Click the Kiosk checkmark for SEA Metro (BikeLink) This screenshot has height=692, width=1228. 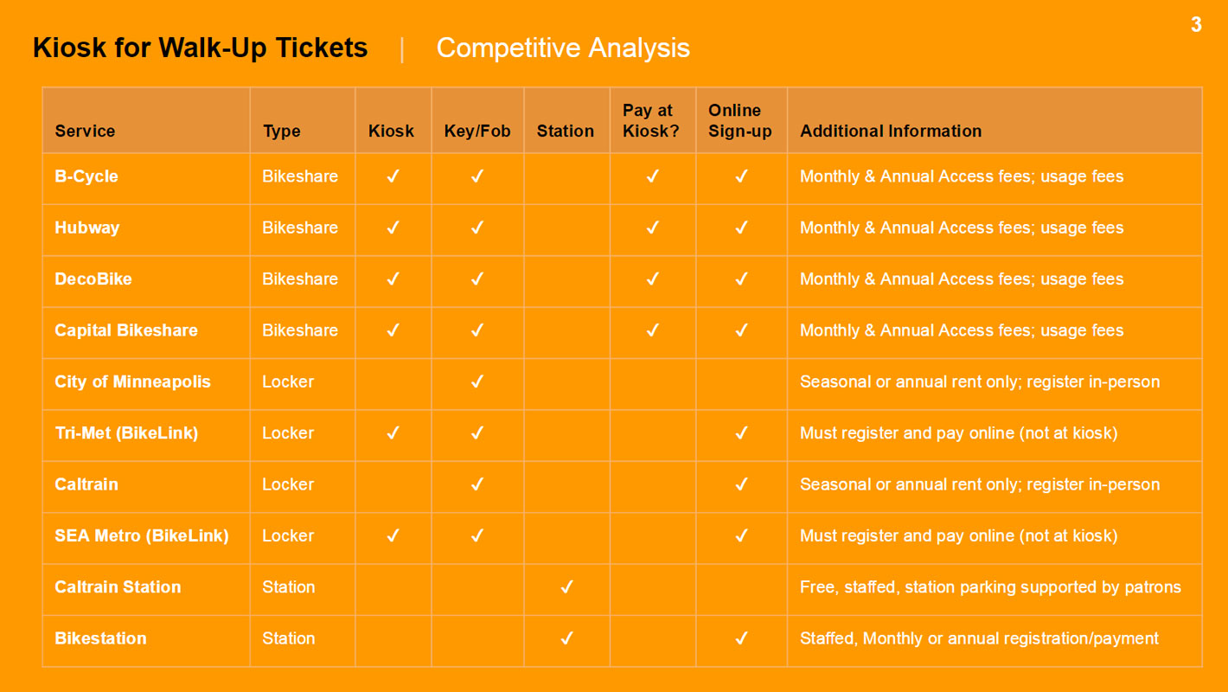point(393,535)
